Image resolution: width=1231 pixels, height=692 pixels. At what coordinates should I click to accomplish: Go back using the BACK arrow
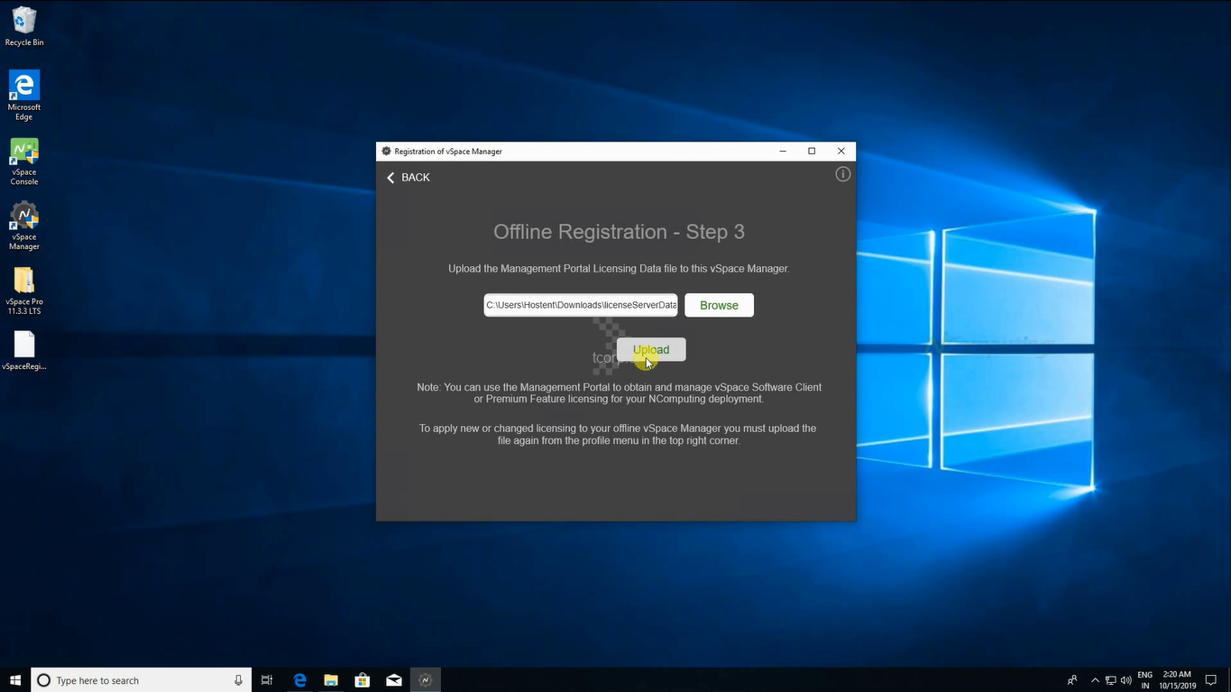click(409, 178)
